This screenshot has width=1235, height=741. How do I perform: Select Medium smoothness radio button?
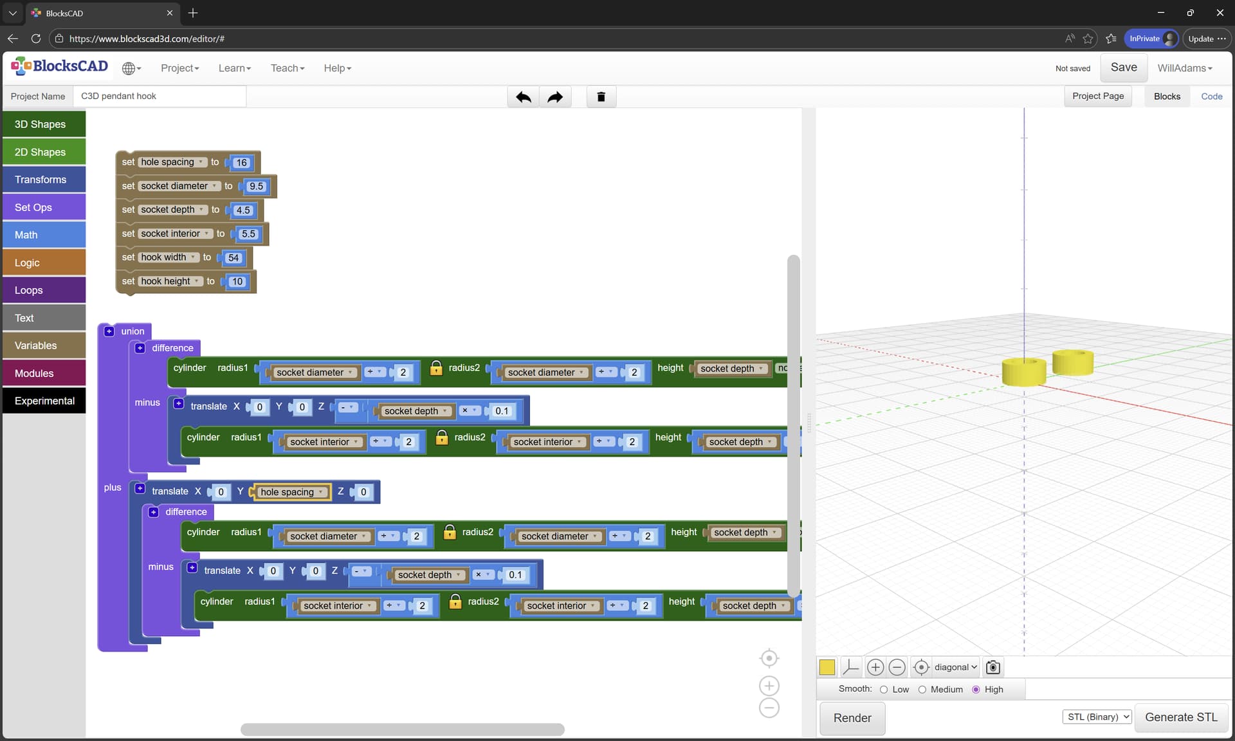(922, 690)
